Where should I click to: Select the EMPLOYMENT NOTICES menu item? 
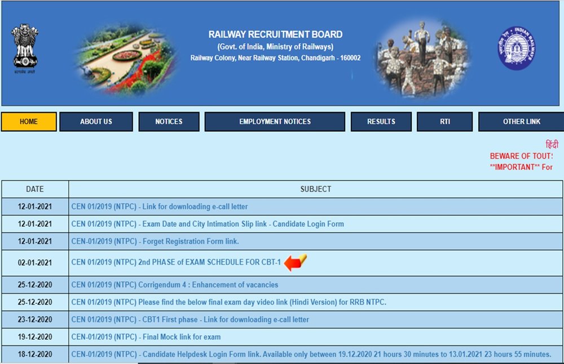[275, 122]
